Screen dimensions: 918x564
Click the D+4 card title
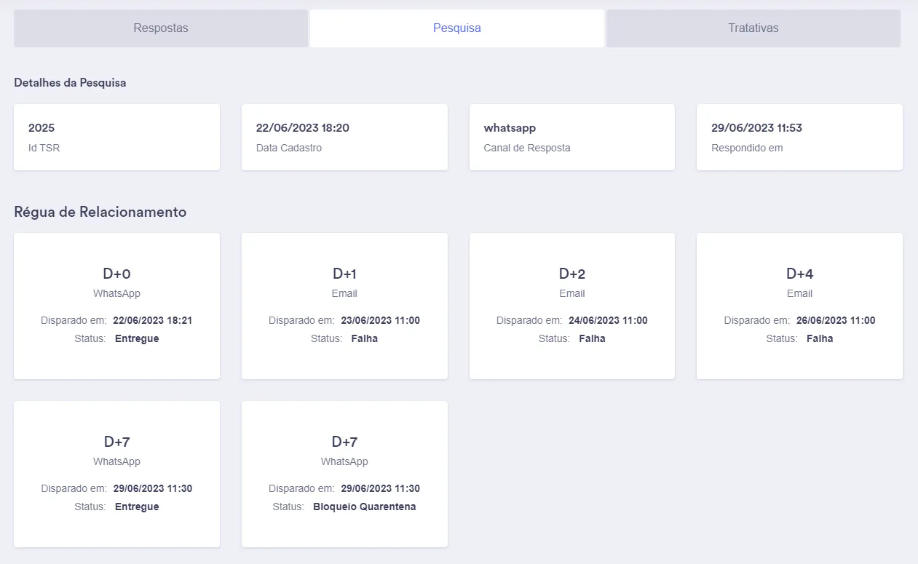[x=799, y=274]
